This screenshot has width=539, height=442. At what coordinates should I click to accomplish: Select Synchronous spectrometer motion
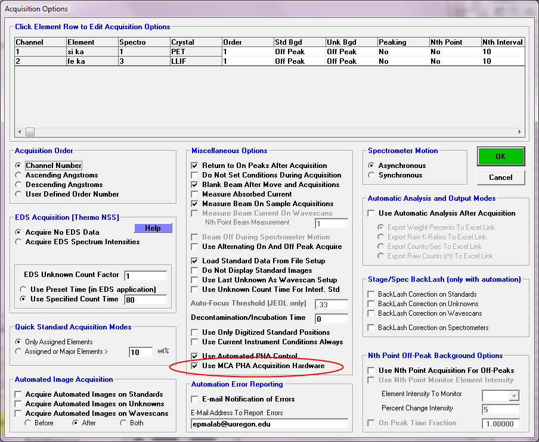point(372,175)
